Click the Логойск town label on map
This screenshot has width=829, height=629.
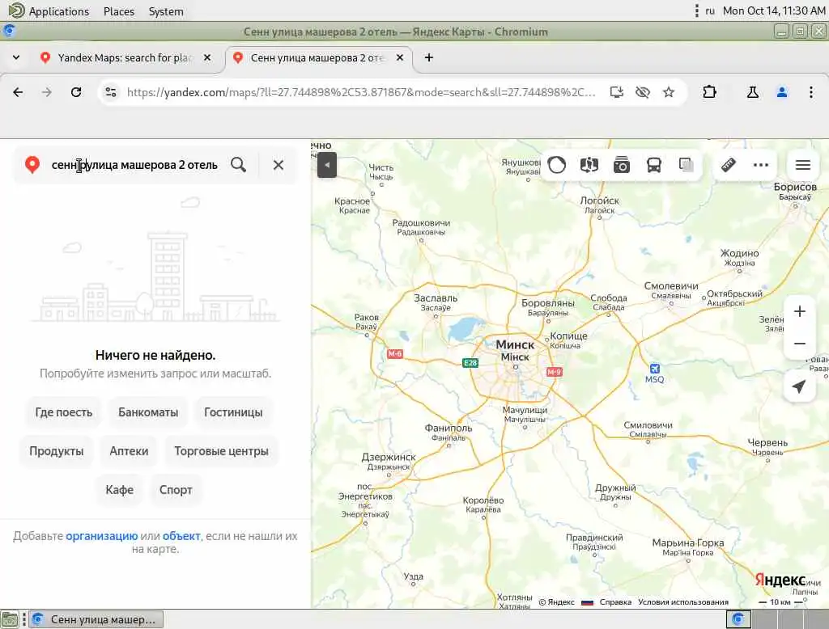point(600,201)
